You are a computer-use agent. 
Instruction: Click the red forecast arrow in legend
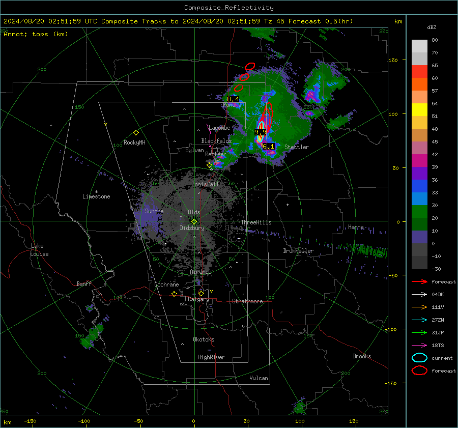(419, 281)
